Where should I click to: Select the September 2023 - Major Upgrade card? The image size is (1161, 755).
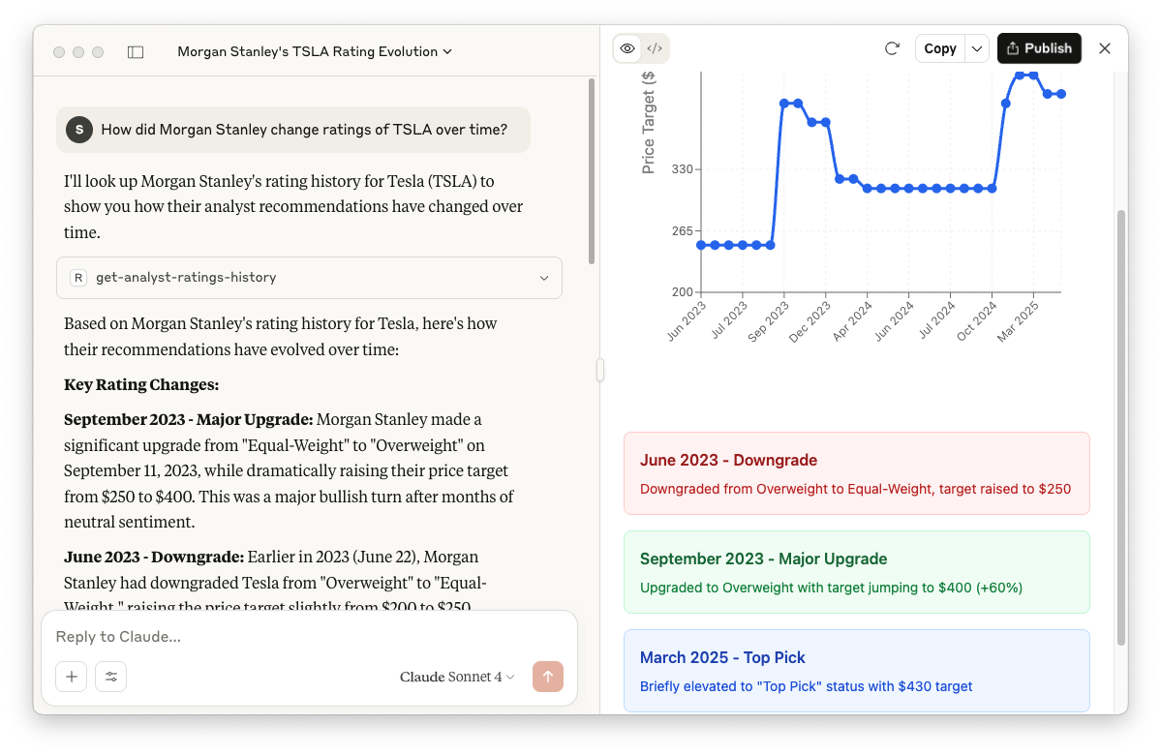tap(857, 572)
